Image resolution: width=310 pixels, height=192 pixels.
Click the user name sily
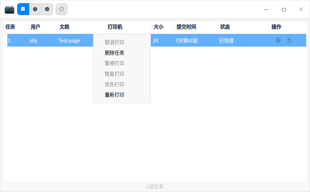[33, 40]
